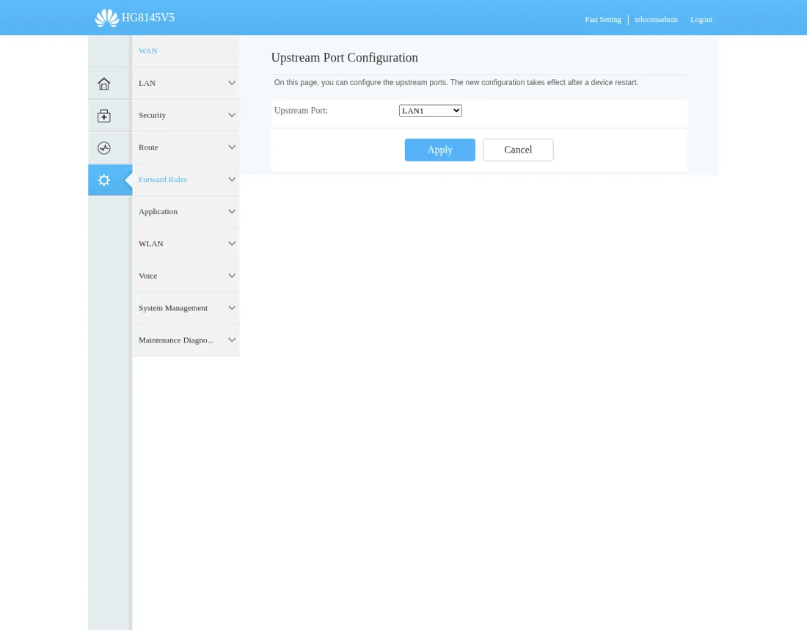
Task: Click the Logout link
Action: (701, 20)
